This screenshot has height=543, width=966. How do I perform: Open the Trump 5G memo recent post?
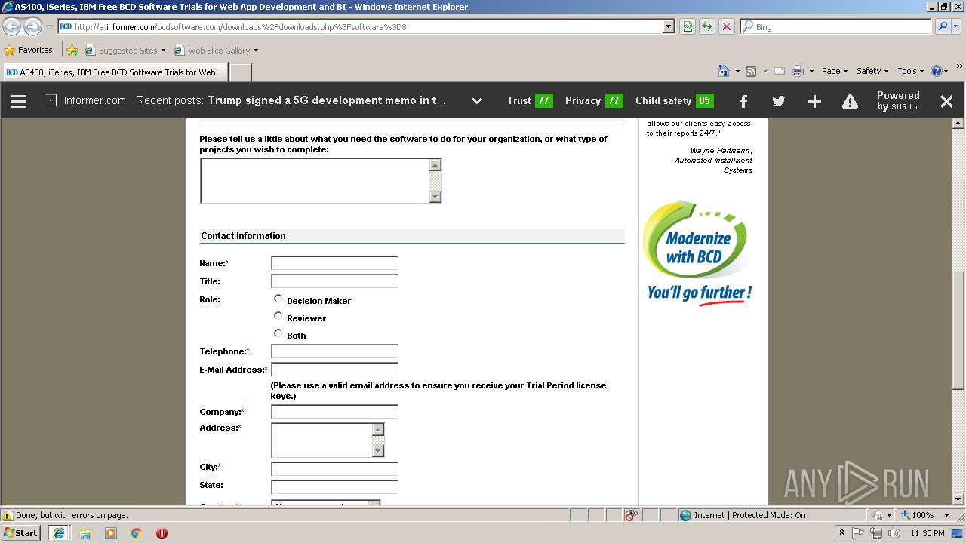[x=326, y=100]
